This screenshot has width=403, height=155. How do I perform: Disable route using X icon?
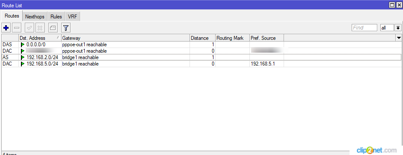point(40,27)
